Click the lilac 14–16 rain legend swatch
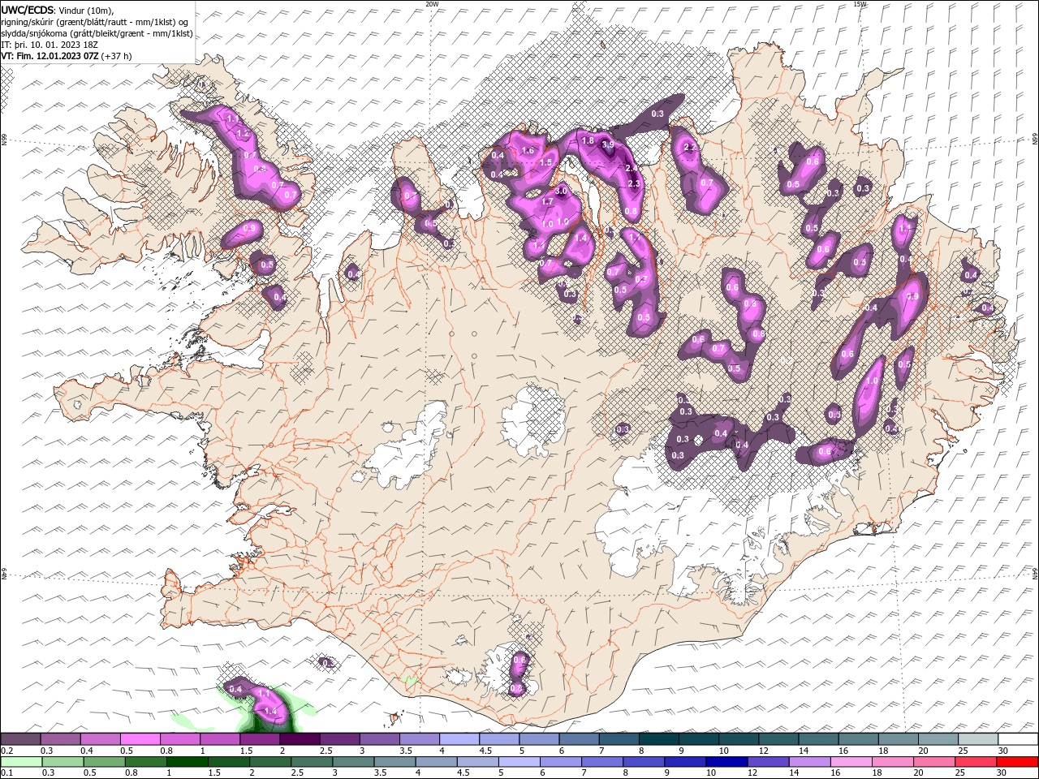 [x=808, y=762]
